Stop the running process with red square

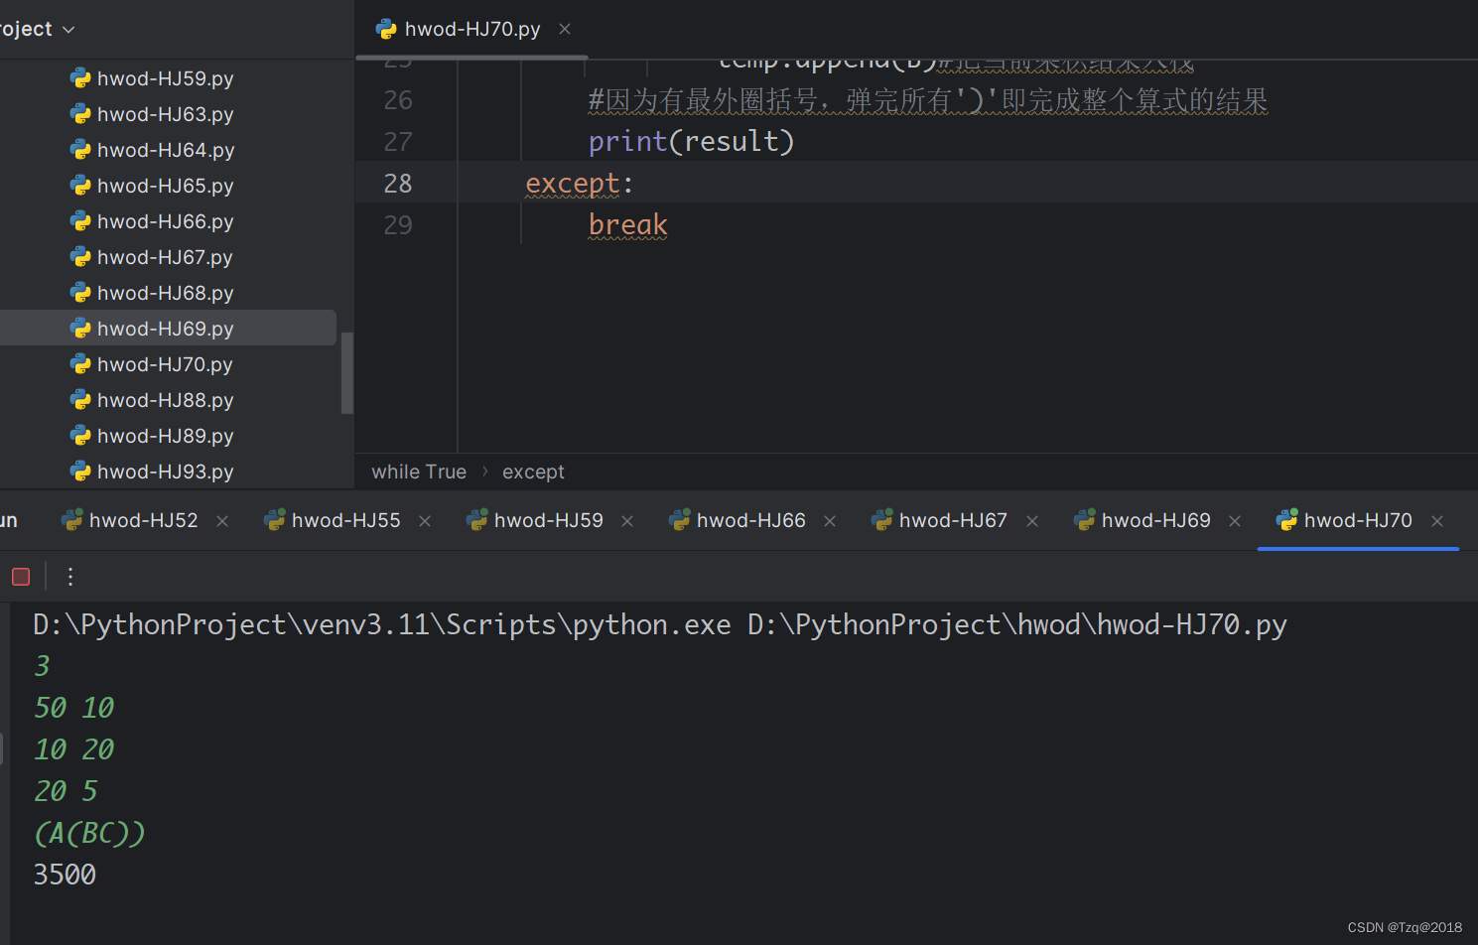[x=21, y=577]
